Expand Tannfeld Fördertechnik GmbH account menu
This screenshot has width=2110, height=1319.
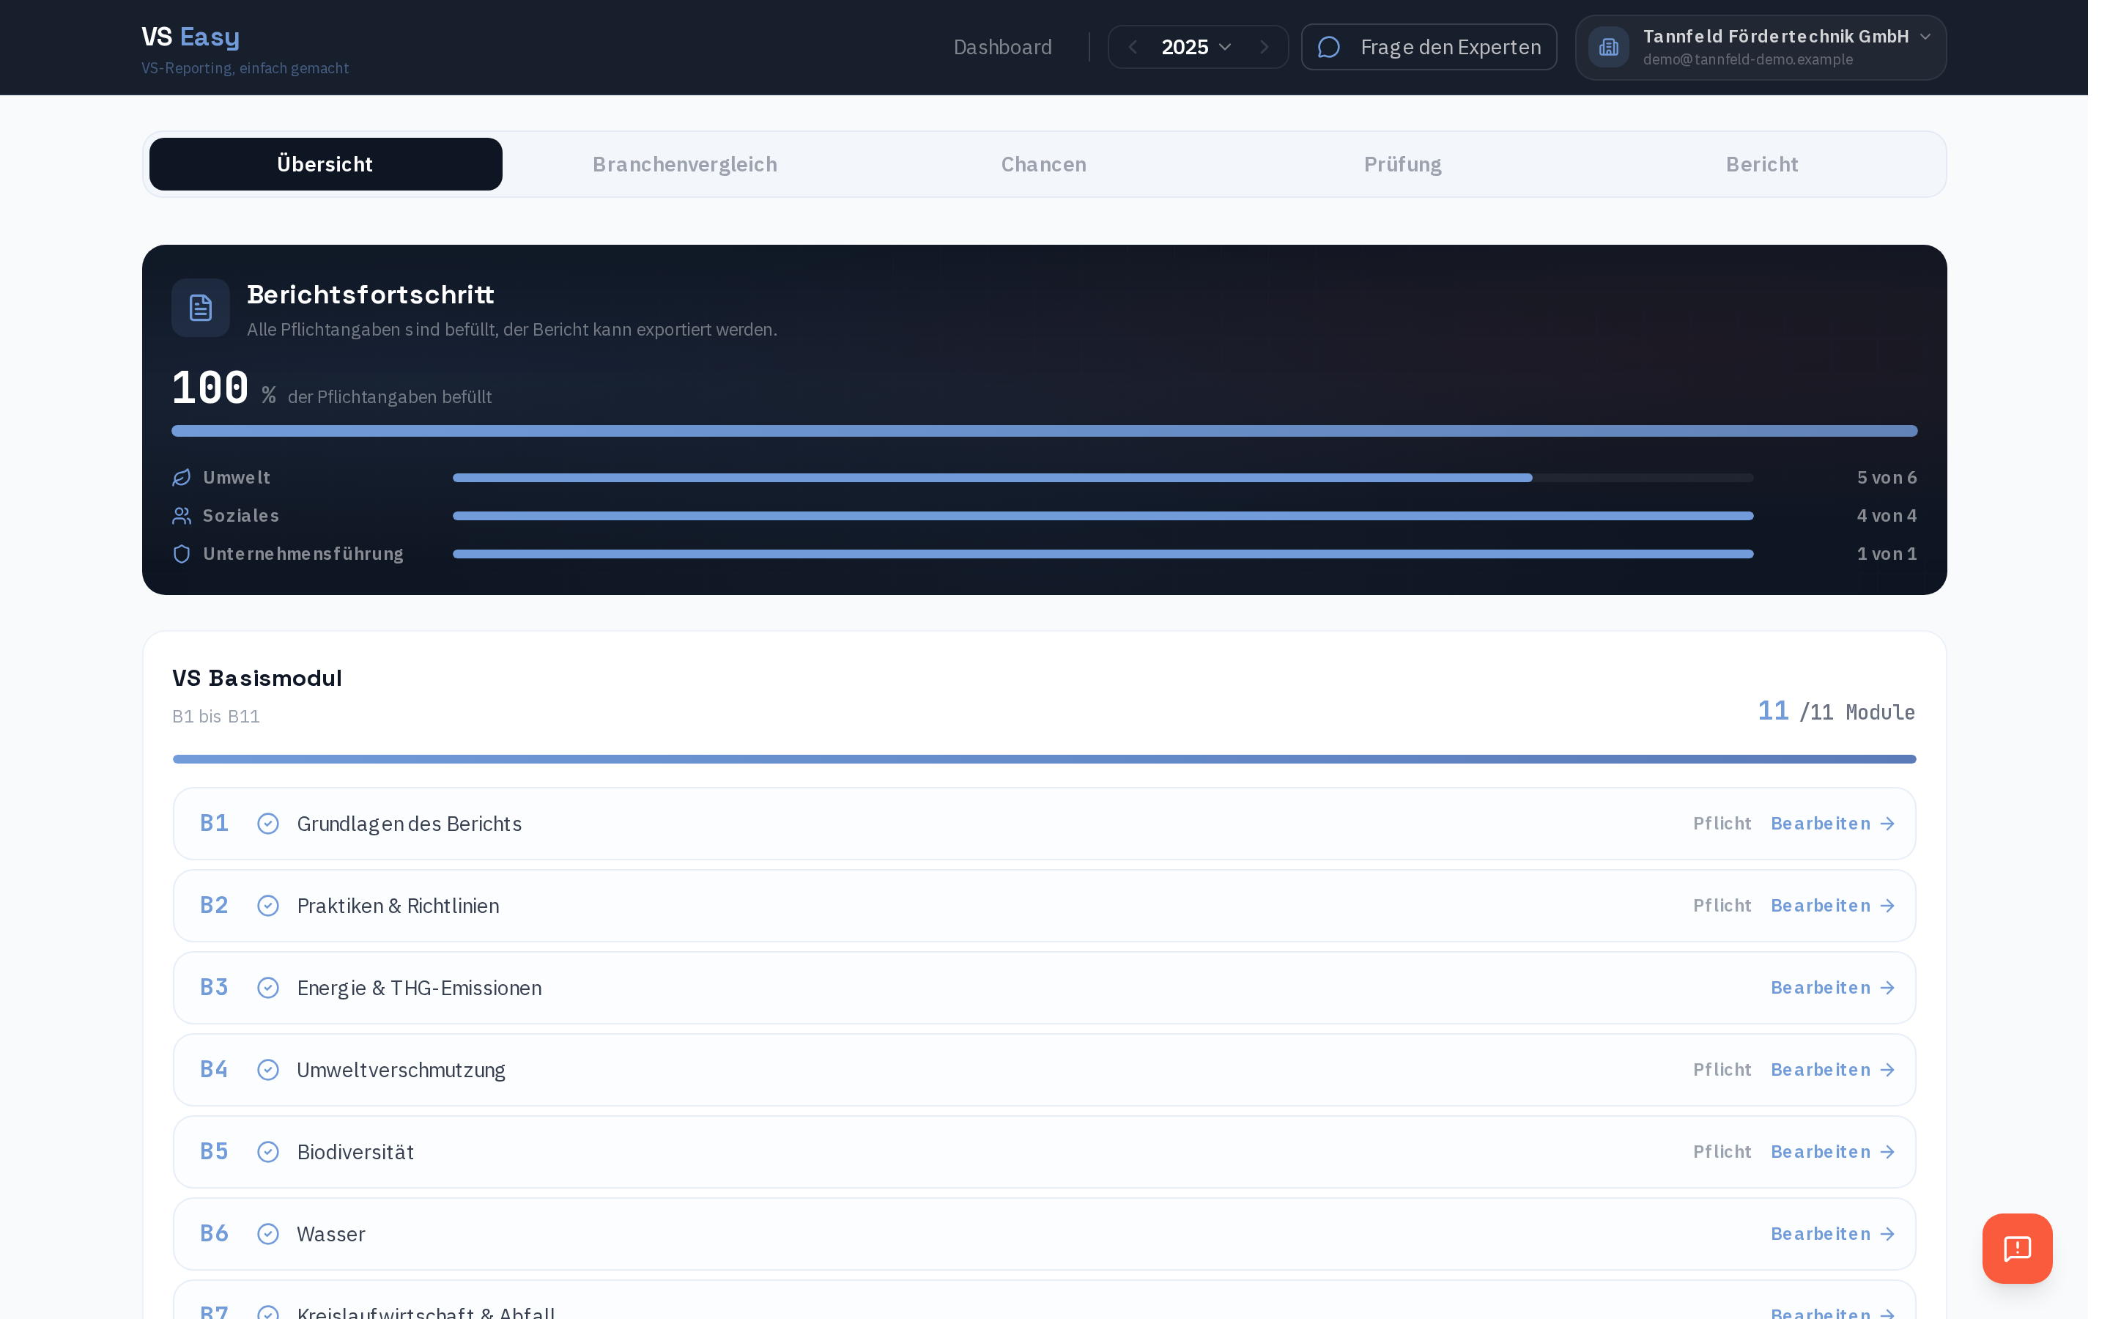pos(1761,47)
